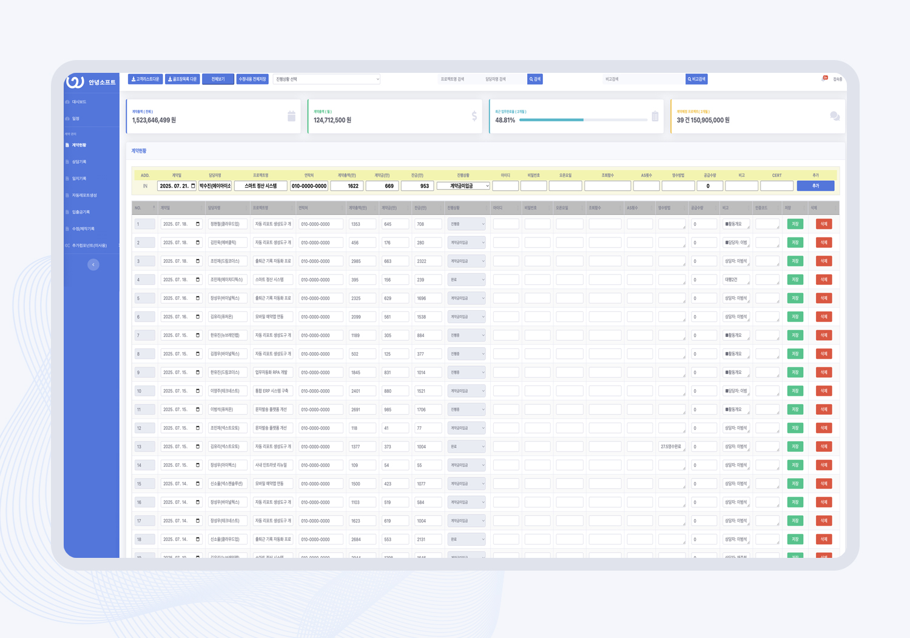Open calendar icon for row 4 date
The image size is (910, 638).
point(198,280)
